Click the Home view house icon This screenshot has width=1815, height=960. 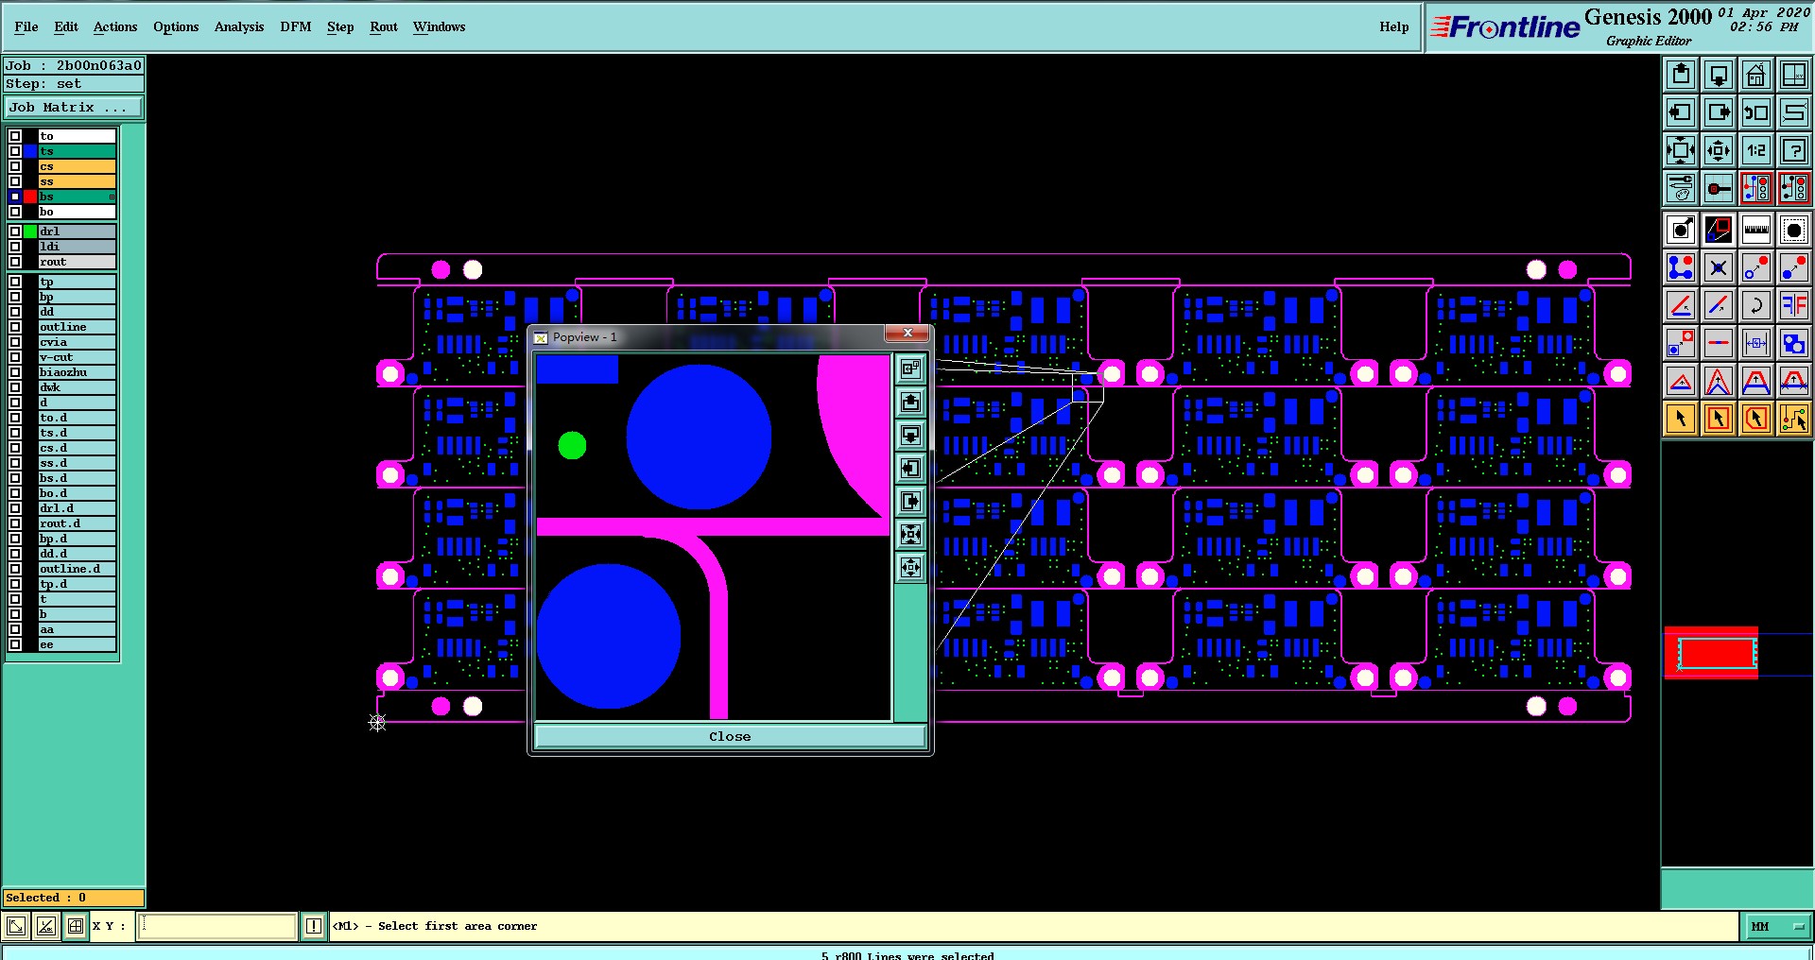coord(1756,75)
